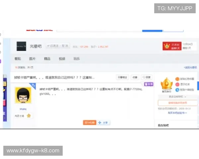Open the Halo forum avatar image
This screenshot has width=199, height=159.
[21, 46]
